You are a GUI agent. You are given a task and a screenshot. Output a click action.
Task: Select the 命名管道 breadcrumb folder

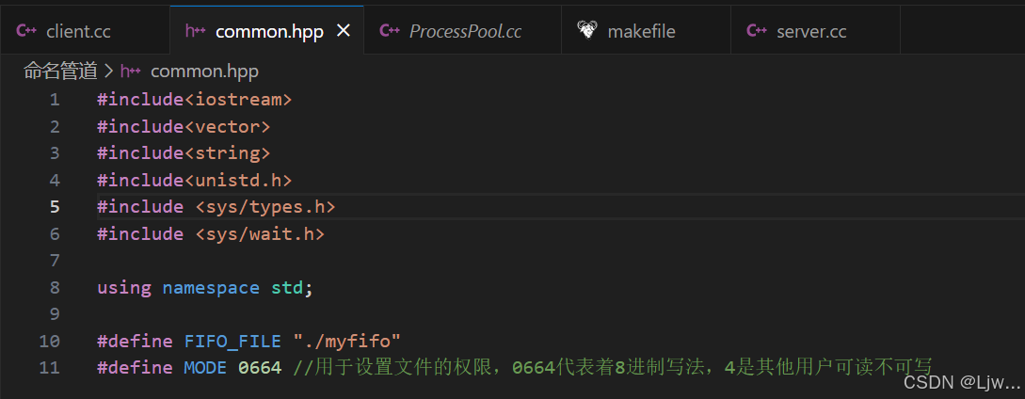coord(60,72)
